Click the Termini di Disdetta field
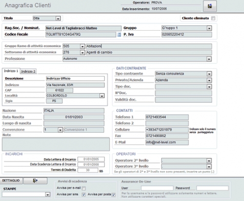Image resolution: width=244 pixels, height=201 pixels. tap(88, 170)
